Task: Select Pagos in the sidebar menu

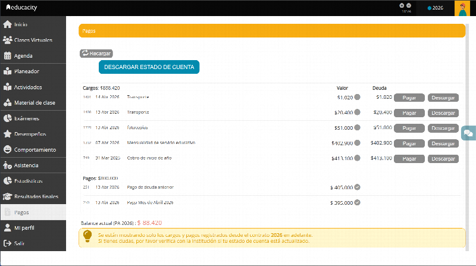Action: 33,212
